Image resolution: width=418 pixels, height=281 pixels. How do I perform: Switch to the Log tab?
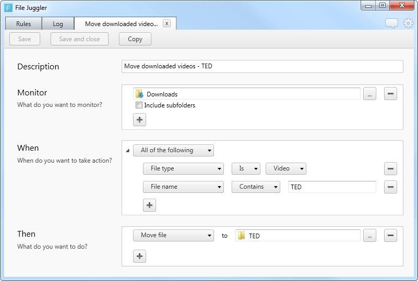click(x=58, y=23)
